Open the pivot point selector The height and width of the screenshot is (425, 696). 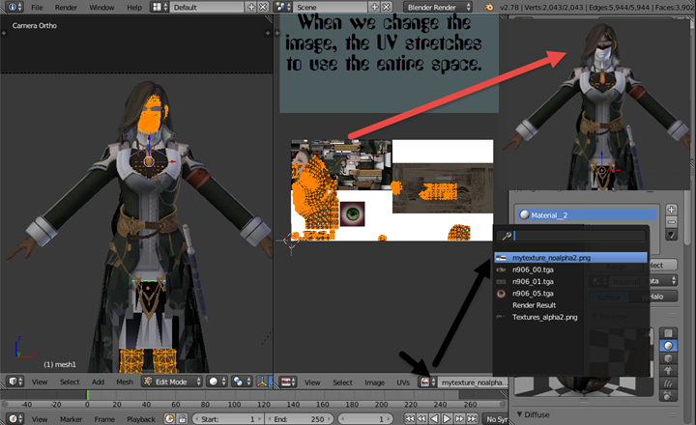click(242, 382)
